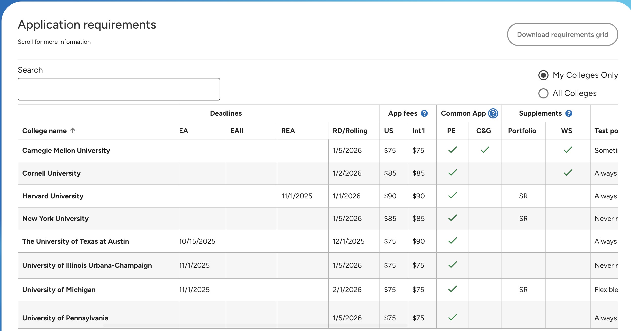This screenshot has height=331, width=631.
Task: Click Cornell's RD date 1/2/2026
Action: 347,173
